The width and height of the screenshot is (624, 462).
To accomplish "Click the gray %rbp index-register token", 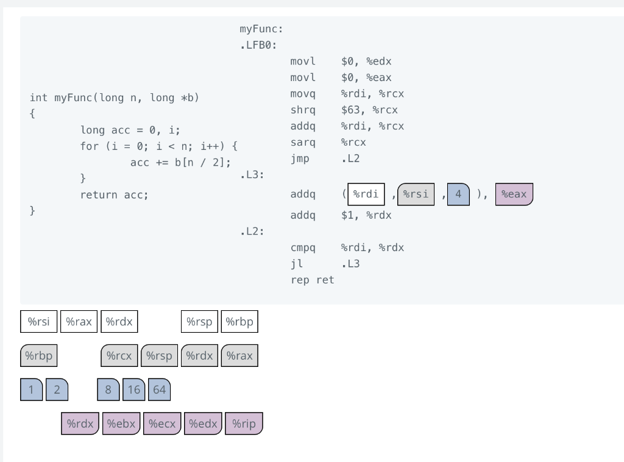I will tap(38, 355).
